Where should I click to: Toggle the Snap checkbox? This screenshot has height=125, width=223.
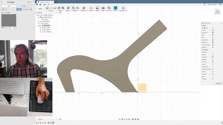(x=213, y=35)
